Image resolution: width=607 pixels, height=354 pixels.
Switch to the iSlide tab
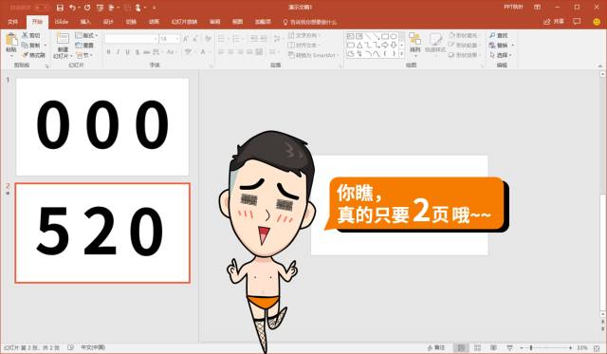click(x=62, y=22)
